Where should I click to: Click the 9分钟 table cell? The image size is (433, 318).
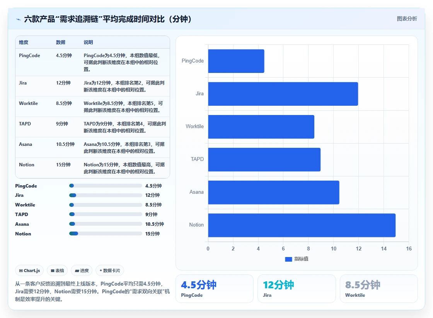point(62,124)
